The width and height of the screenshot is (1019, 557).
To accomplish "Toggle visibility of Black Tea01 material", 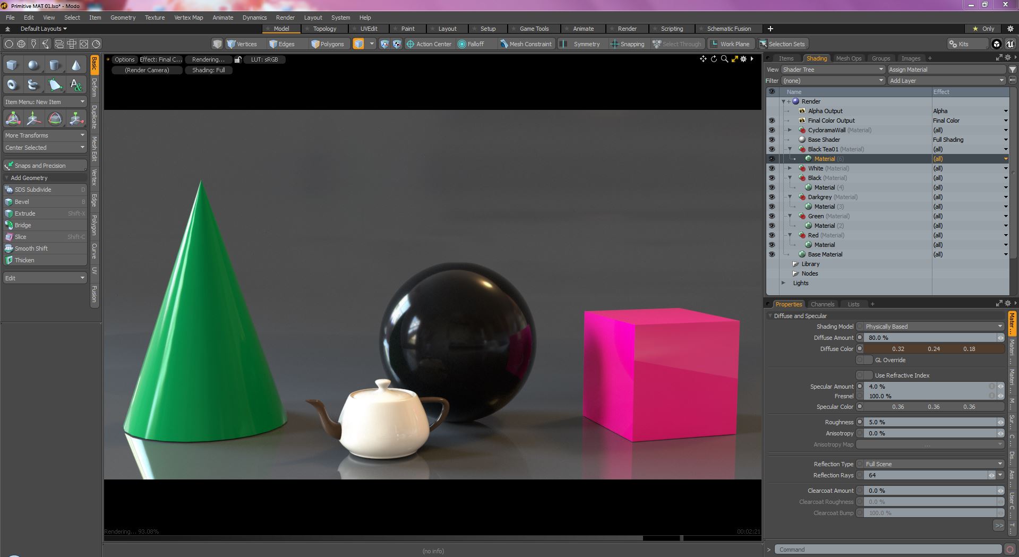I will [x=772, y=149].
